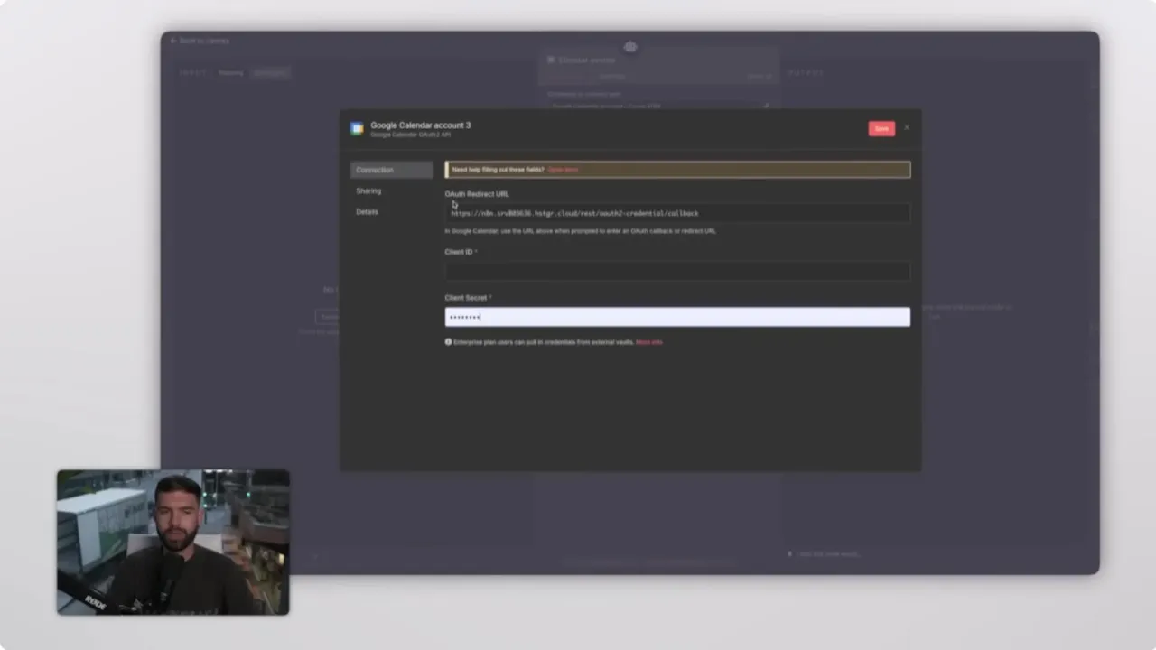This screenshot has width=1156, height=650.
Task: Click the OAuth Redirect URL field
Action: pyautogui.click(x=677, y=213)
